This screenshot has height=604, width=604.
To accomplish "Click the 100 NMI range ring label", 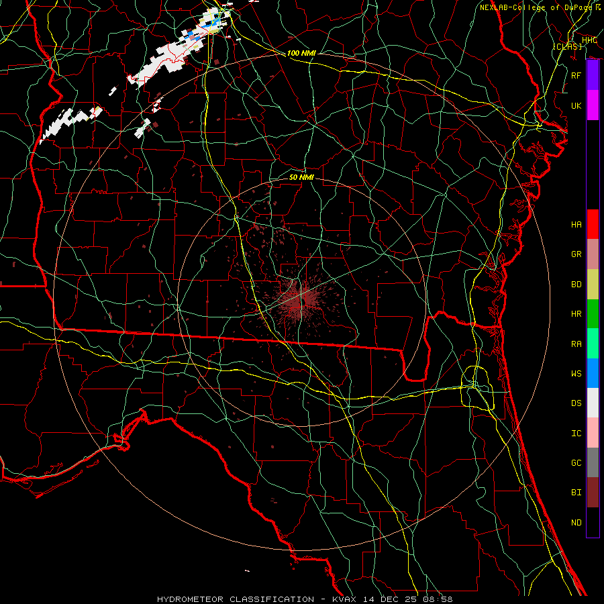I will (x=301, y=53).
